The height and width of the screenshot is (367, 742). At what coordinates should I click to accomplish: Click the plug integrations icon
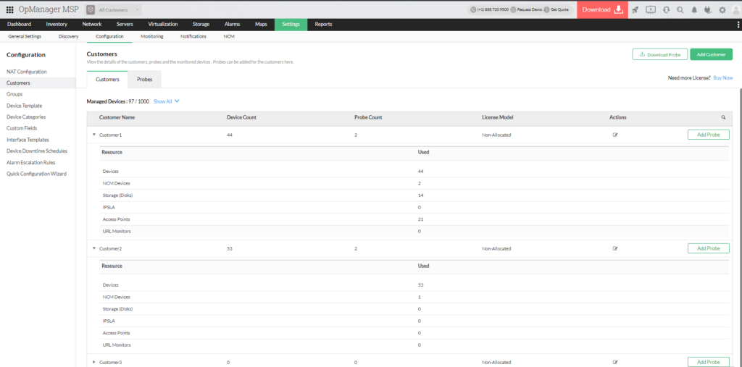(707, 9)
